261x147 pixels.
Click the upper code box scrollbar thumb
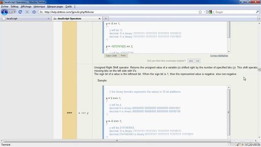pyautogui.click(x=229, y=29)
